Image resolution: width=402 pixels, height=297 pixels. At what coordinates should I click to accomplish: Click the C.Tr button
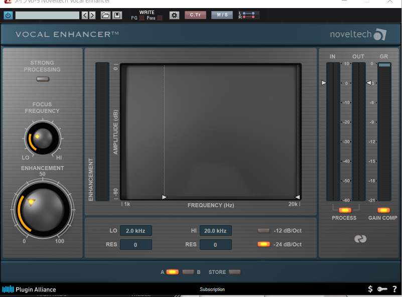click(x=195, y=15)
